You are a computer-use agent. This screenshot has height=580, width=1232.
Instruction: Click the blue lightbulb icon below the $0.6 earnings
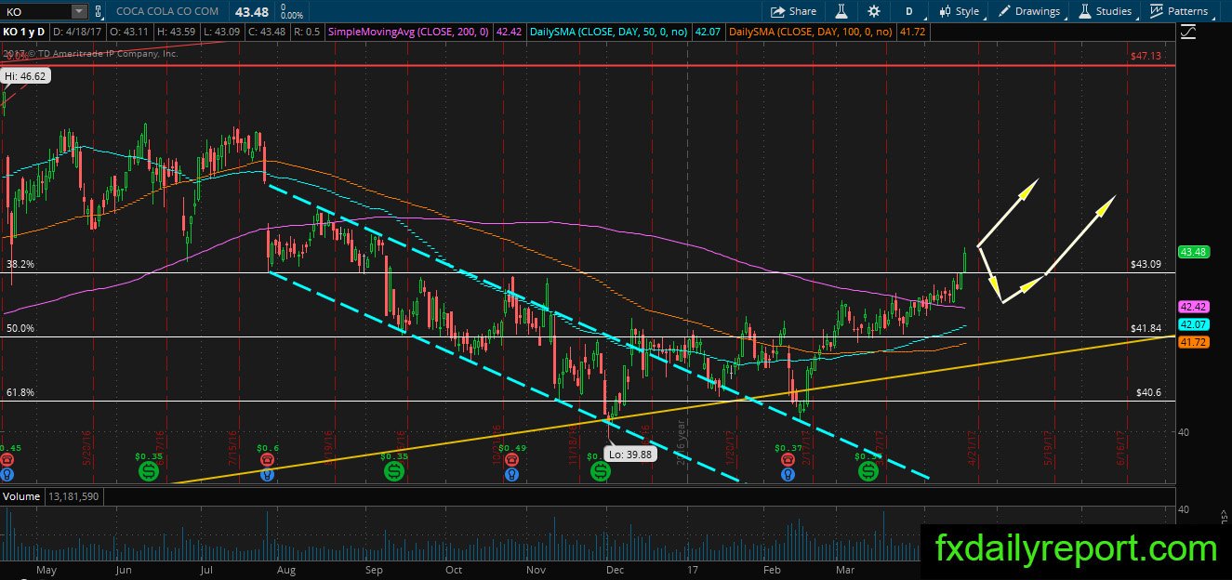pos(268,474)
